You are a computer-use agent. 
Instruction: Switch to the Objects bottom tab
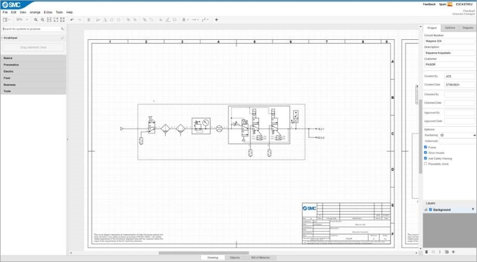(234, 258)
